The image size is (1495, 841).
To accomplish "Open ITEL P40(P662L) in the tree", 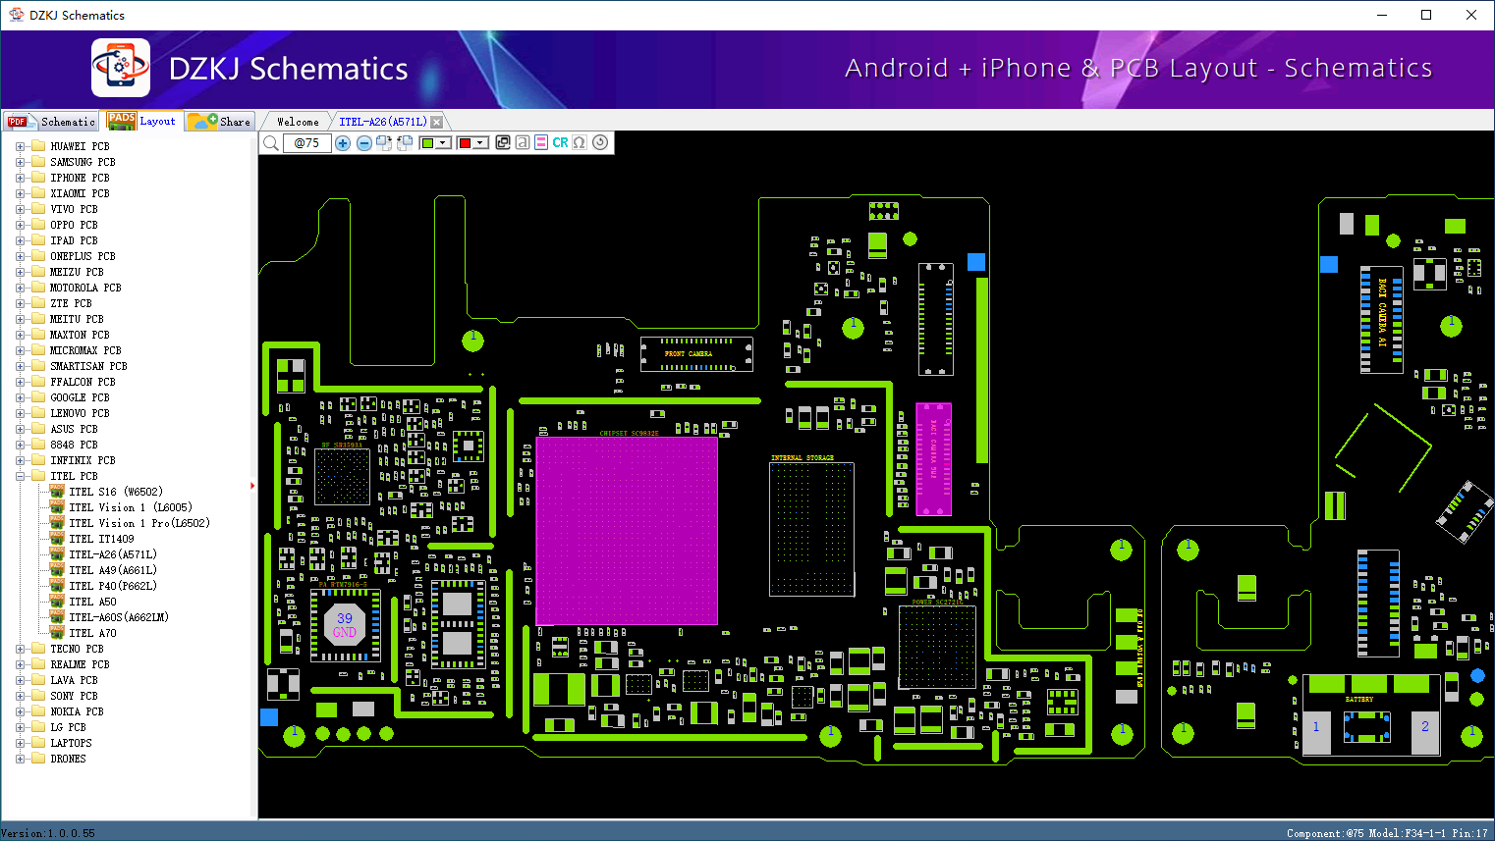I will 113,586.
